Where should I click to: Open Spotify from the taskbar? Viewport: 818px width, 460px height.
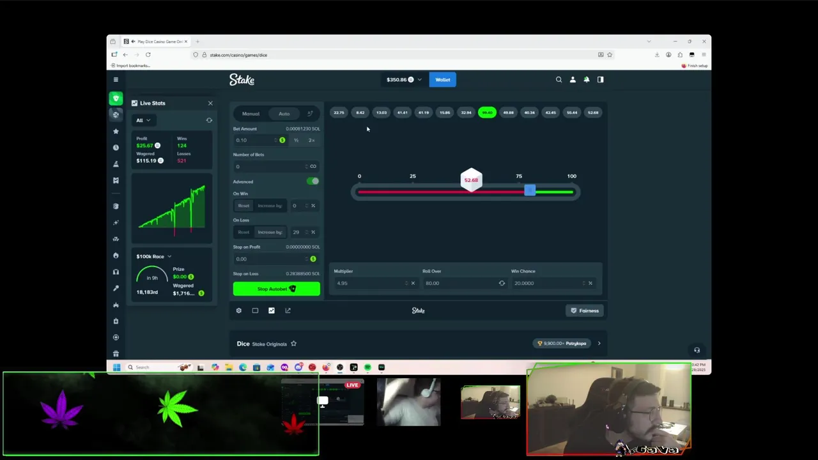click(367, 367)
